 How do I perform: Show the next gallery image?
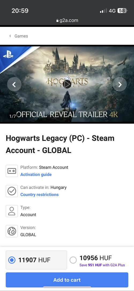(x=120, y=84)
